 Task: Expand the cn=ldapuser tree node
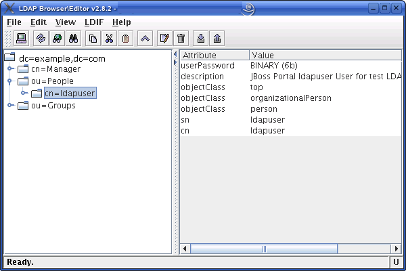(x=24, y=93)
